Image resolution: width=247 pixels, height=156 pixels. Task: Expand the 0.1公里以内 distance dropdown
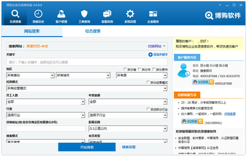click(165, 129)
